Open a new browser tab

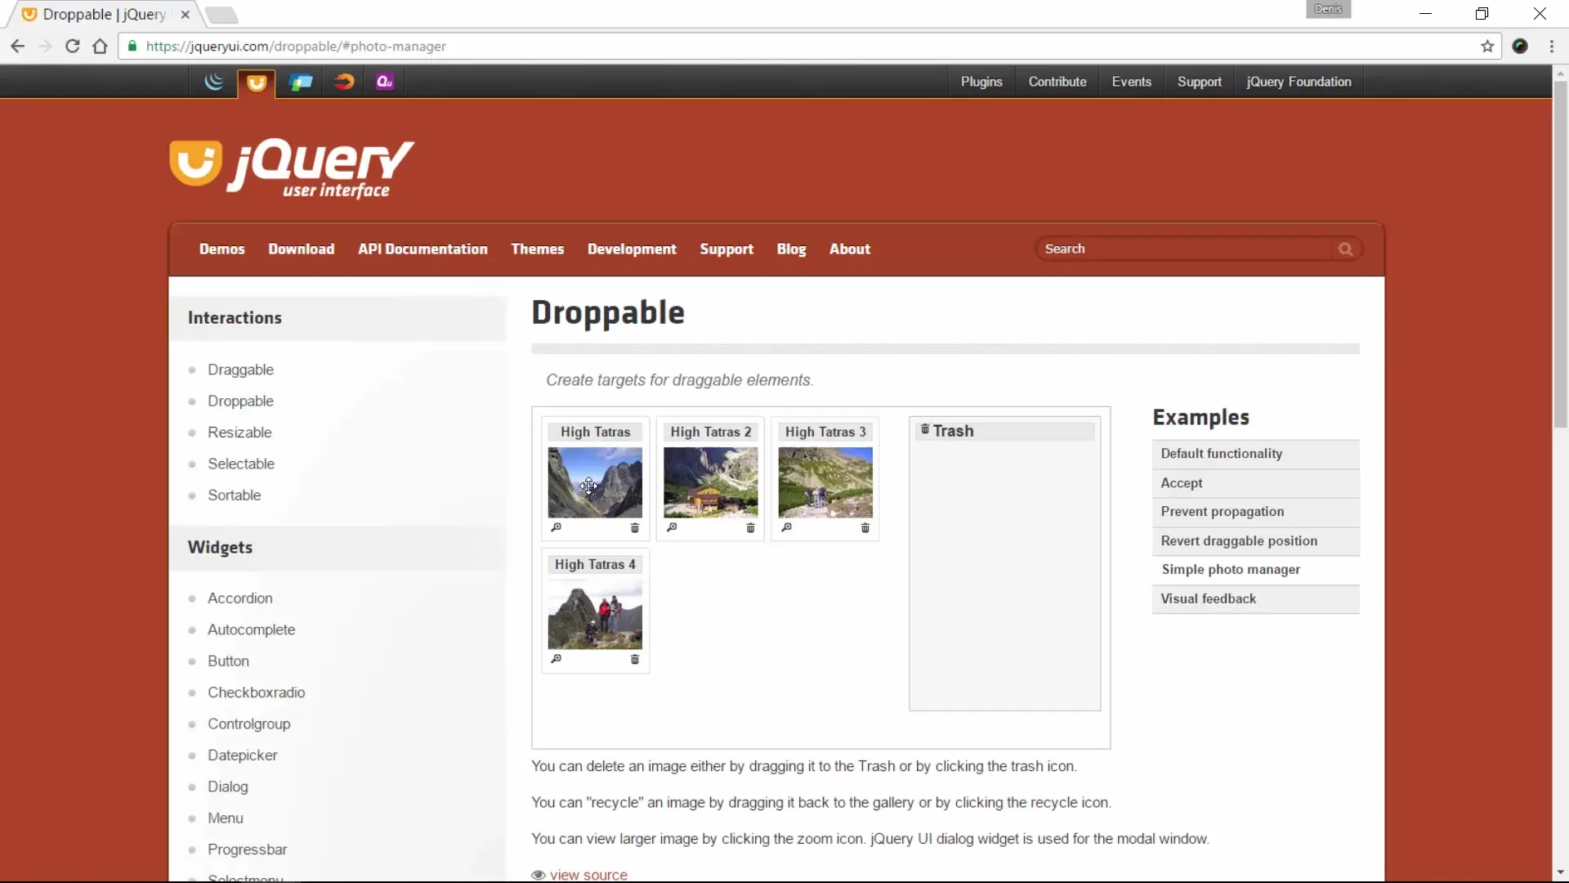click(x=221, y=15)
